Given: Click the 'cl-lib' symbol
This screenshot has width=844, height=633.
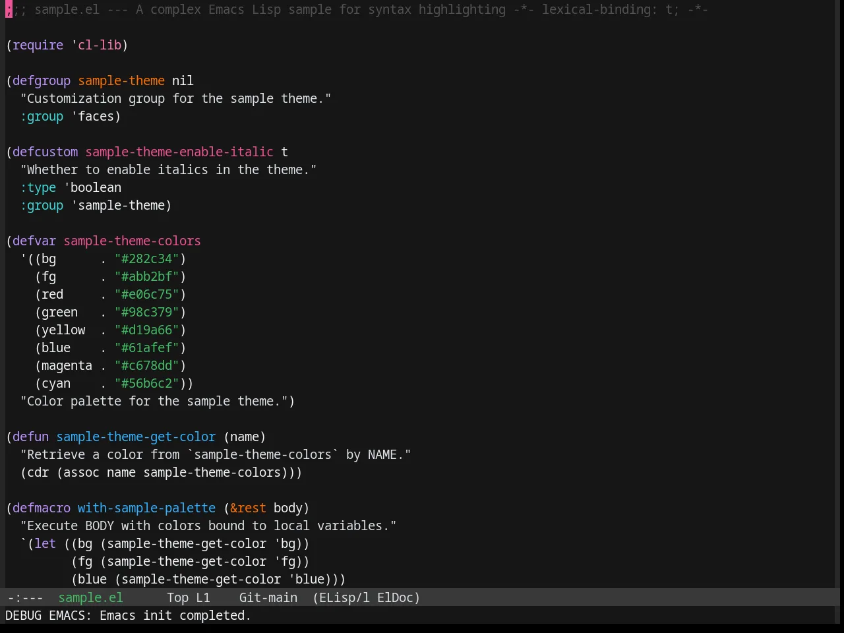Looking at the screenshot, I should pyautogui.click(x=100, y=45).
